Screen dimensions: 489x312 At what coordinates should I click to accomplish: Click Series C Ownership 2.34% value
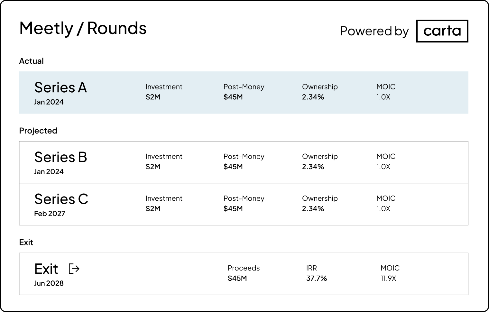313,209
